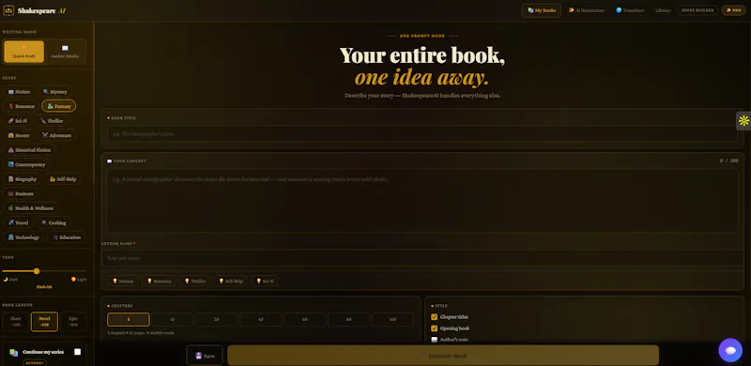Choose the Romance genre chip

coord(21,106)
